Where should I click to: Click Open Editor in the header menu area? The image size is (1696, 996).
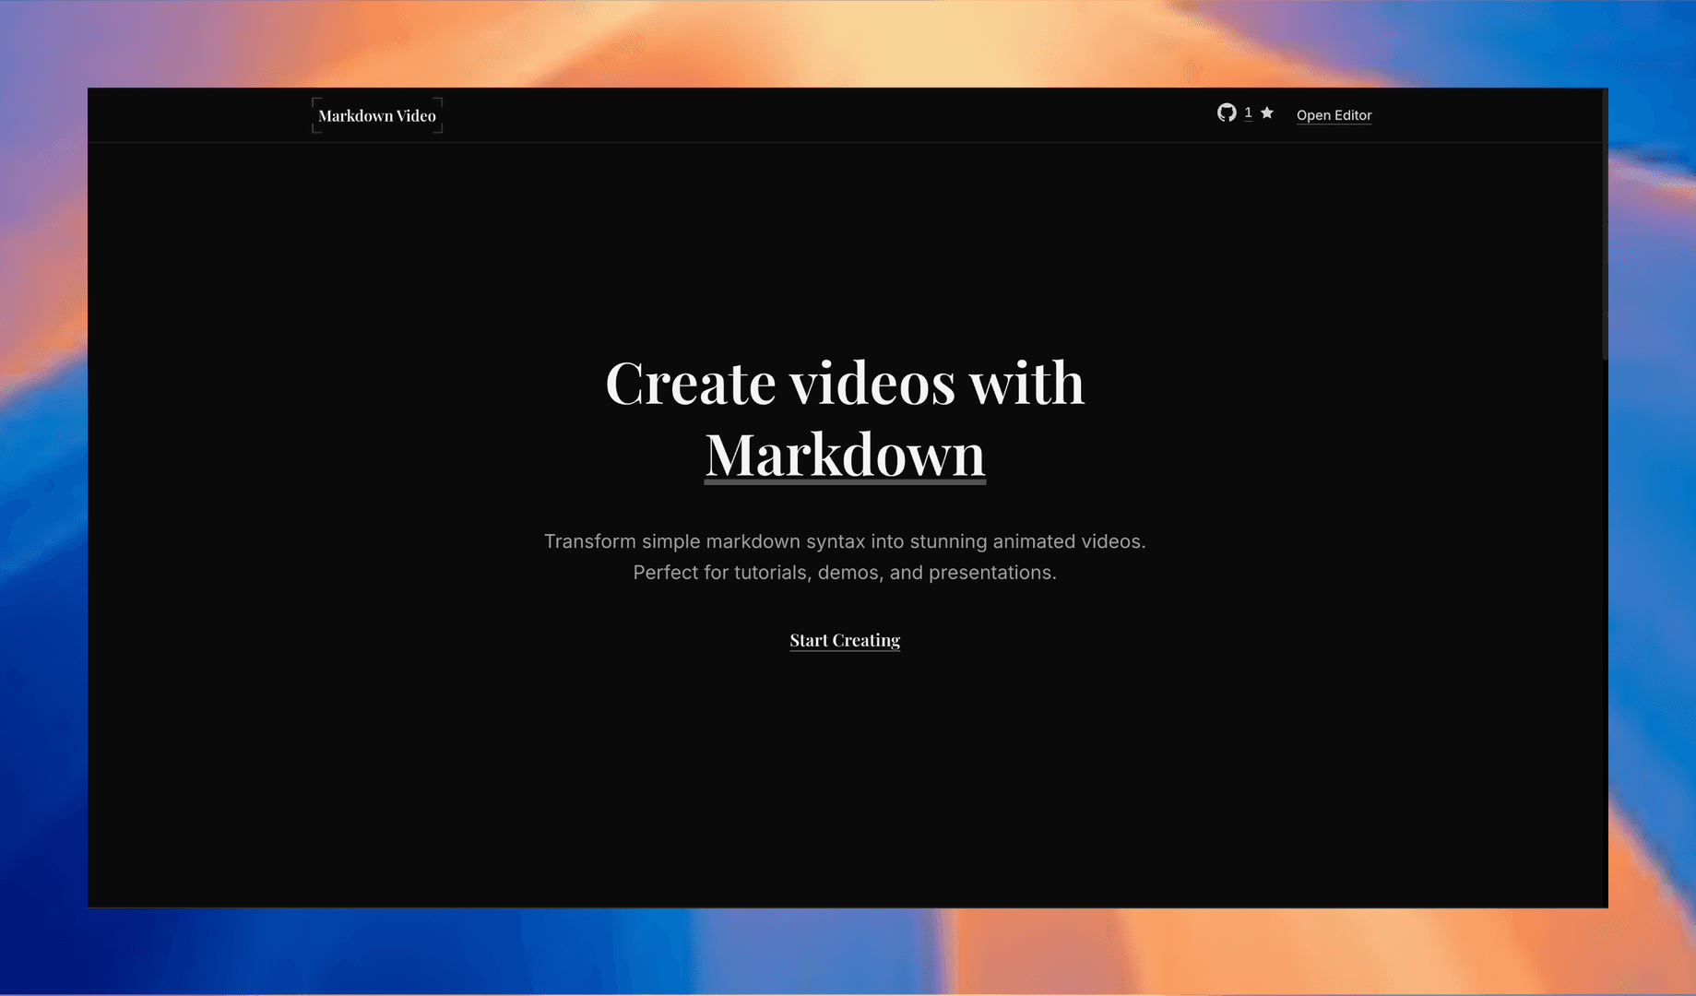(1334, 114)
